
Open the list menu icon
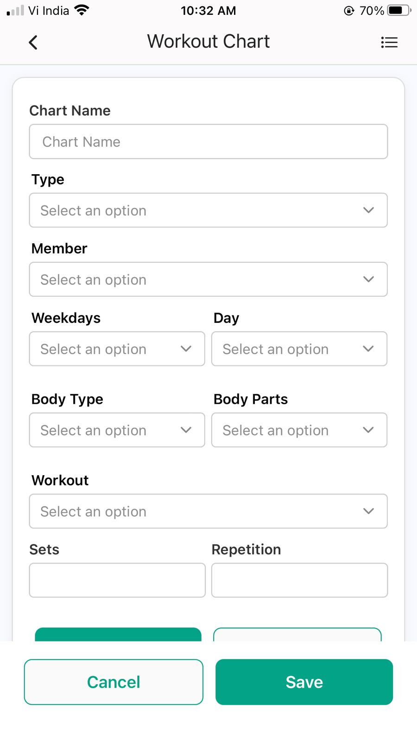pyautogui.click(x=389, y=43)
